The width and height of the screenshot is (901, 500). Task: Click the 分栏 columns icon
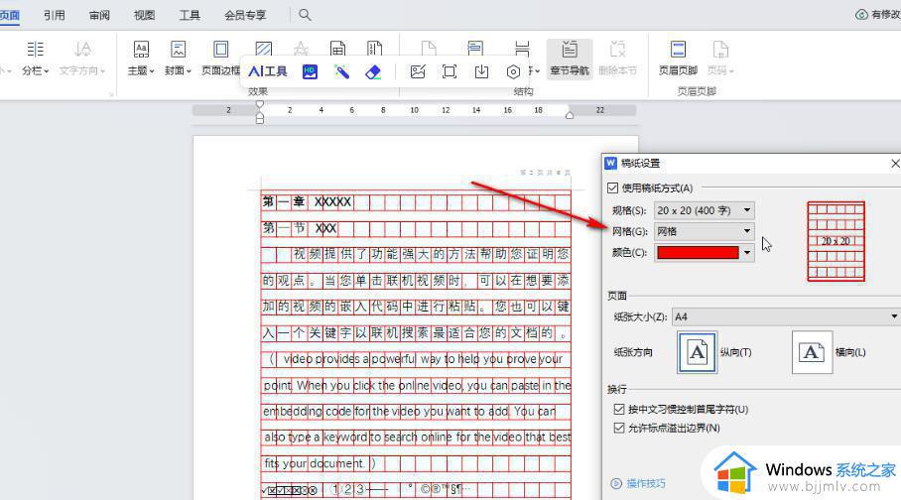click(35, 58)
